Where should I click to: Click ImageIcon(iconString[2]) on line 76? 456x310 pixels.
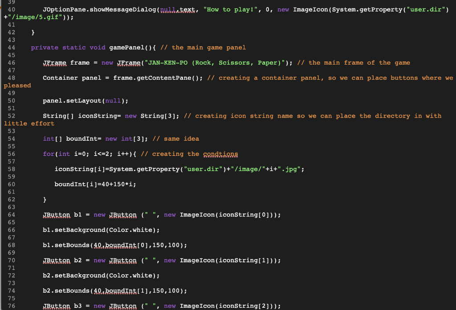point(228,306)
